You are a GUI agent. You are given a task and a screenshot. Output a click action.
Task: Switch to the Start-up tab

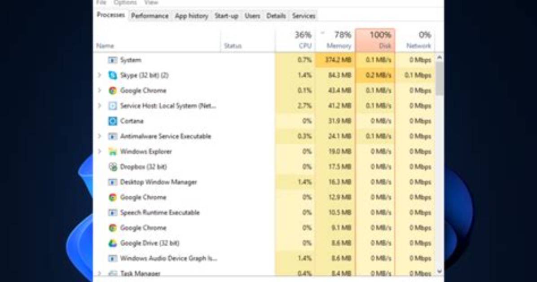[226, 16]
